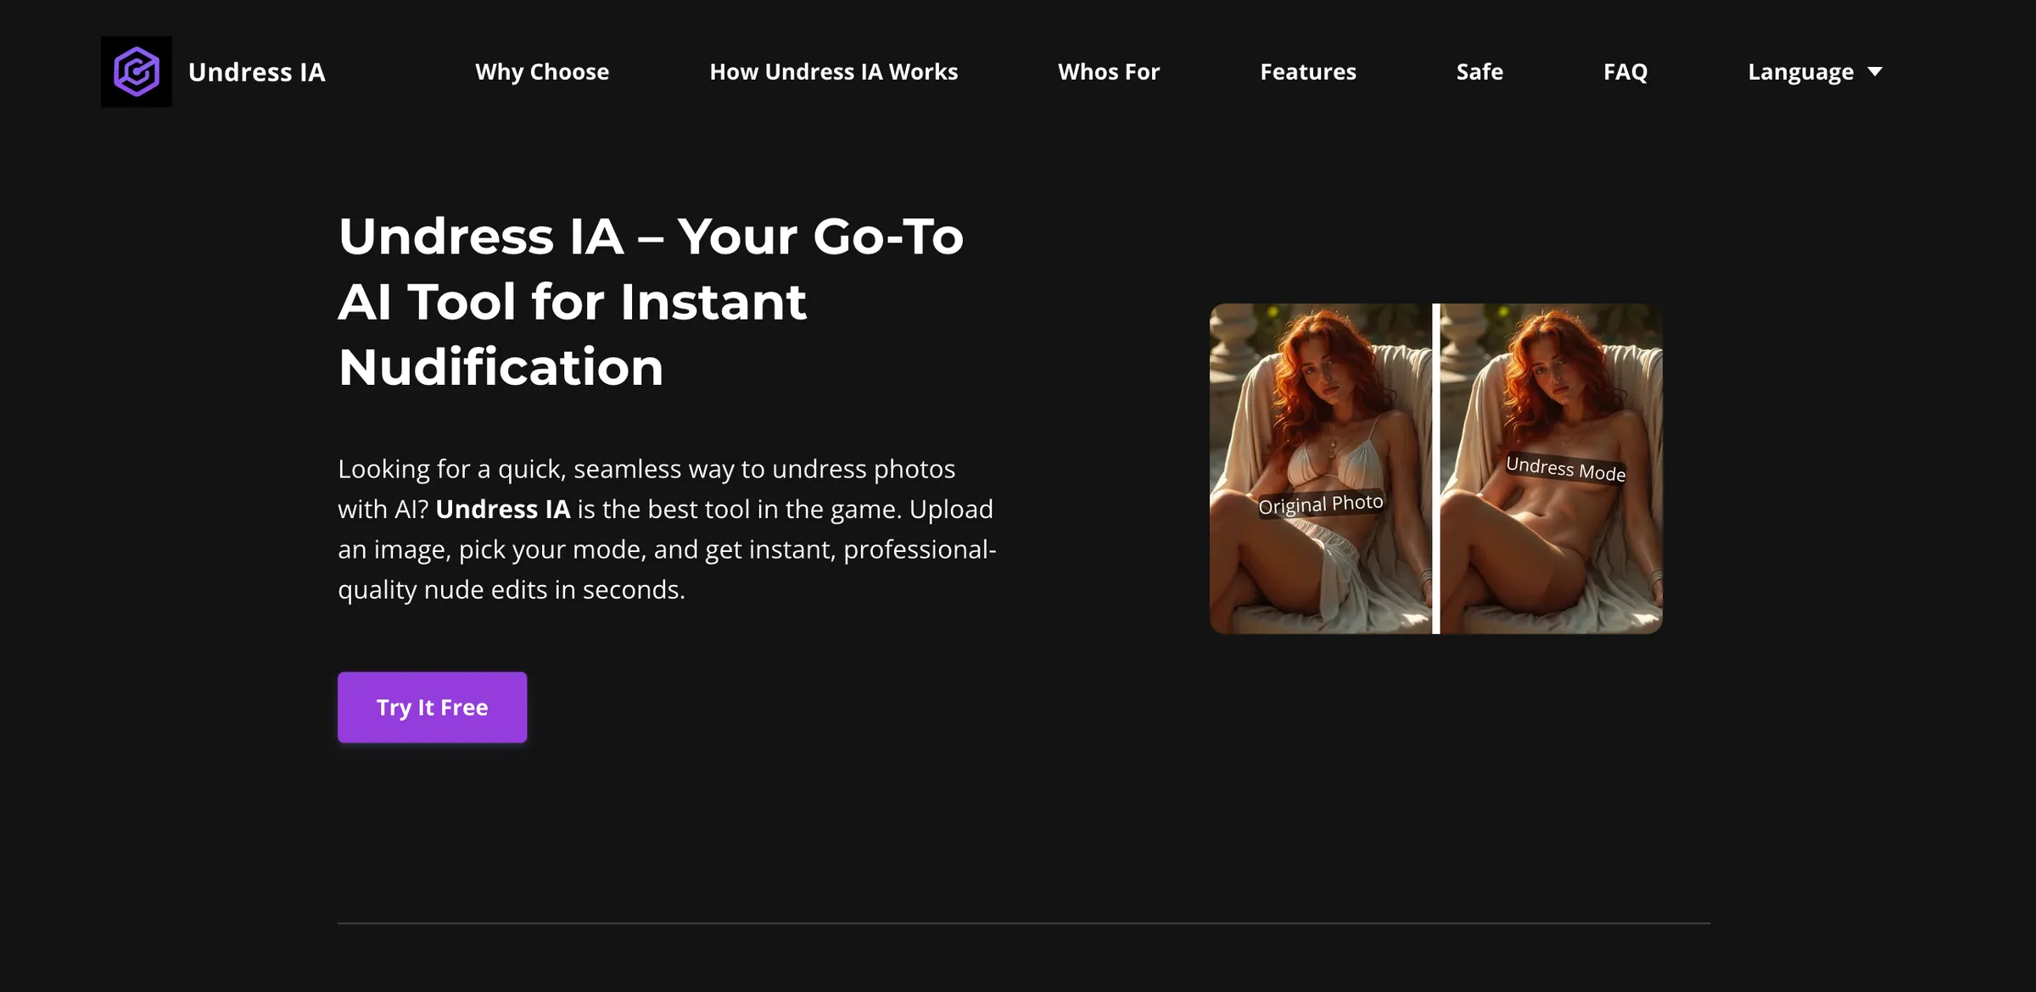Open the Whos For page section
Screen dimensions: 2036x992
pyautogui.click(x=1108, y=72)
